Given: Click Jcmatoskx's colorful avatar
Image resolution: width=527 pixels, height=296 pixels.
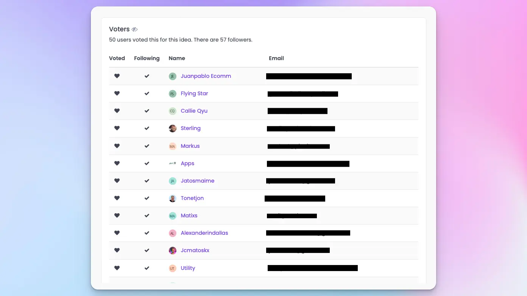Looking at the screenshot, I should pos(172,251).
